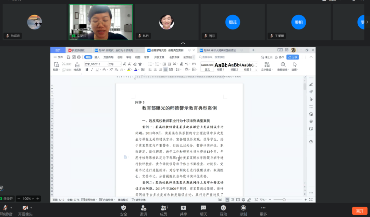Image resolution: width=370 pixels, height=217 pixels.
Task: Center-align the paragraph
Action: 155,69
